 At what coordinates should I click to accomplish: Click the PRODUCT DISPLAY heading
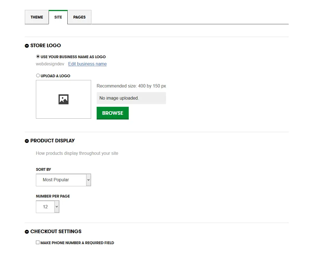(53, 141)
